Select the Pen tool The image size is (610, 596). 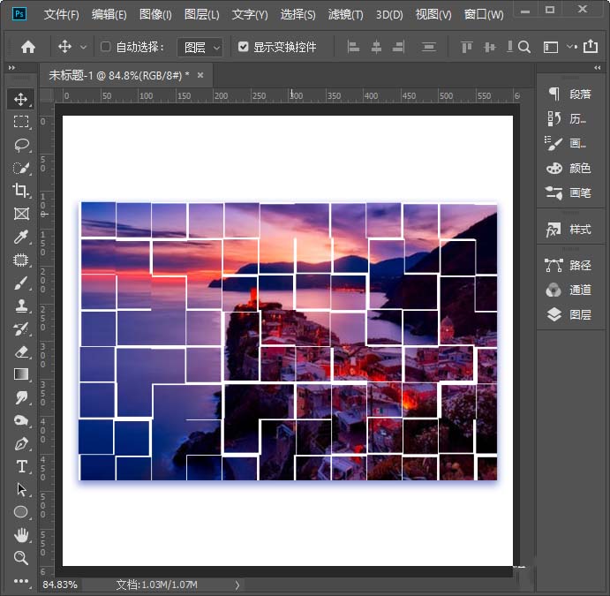[21, 443]
